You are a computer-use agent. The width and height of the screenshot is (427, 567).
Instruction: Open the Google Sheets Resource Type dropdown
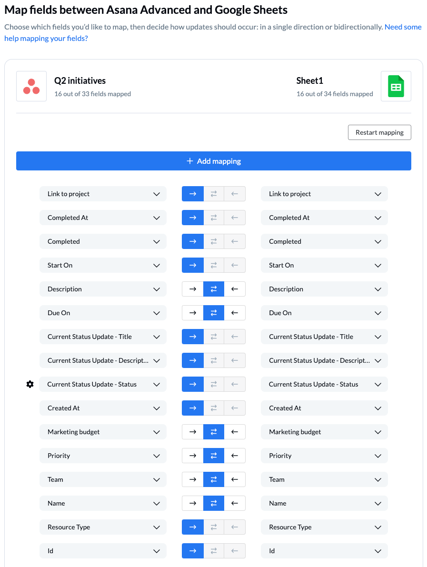(x=324, y=527)
